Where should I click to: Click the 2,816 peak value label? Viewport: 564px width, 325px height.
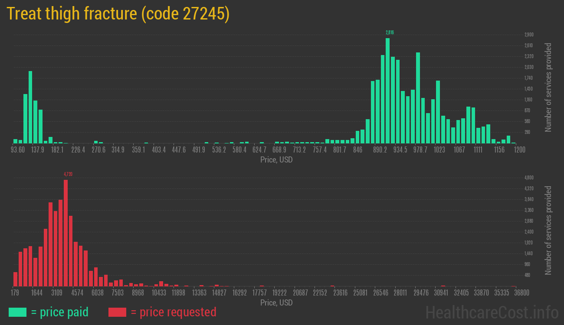click(390, 32)
